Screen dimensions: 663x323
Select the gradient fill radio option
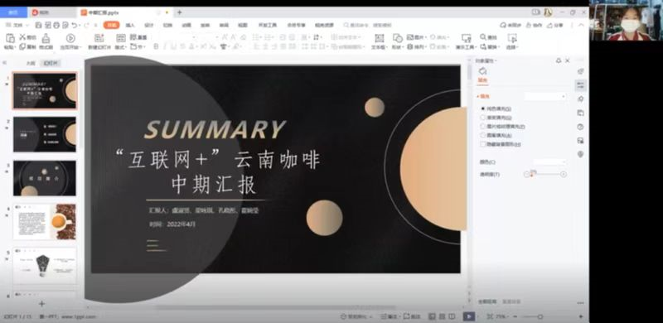(483, 118)
